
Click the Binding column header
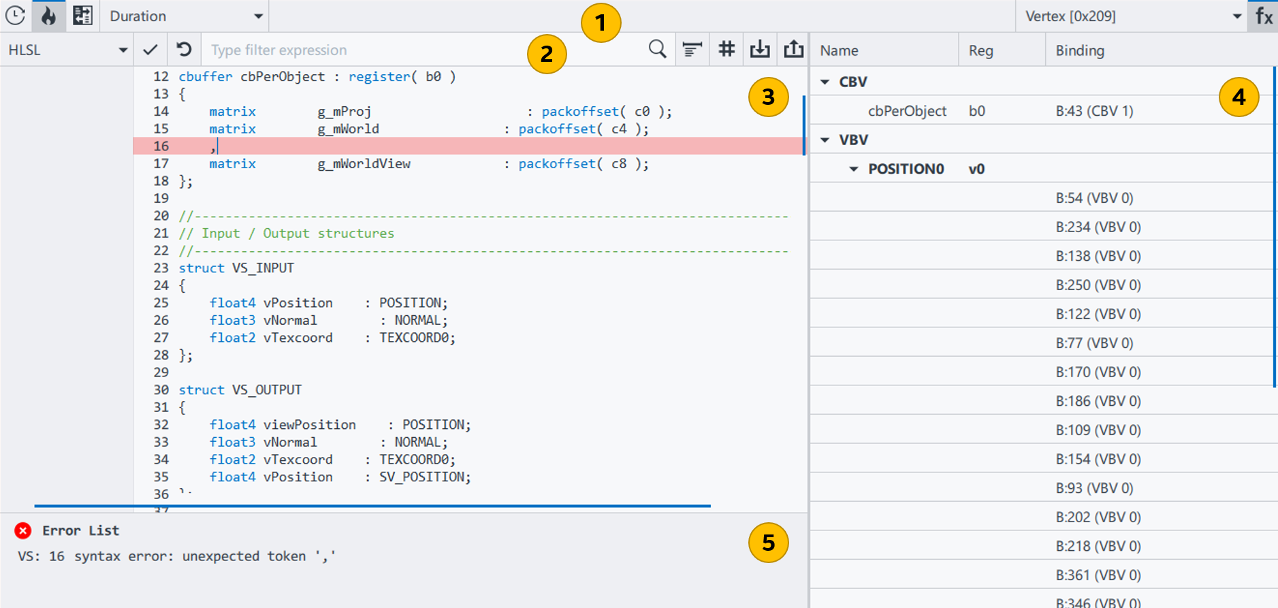tap(1080, 50)
